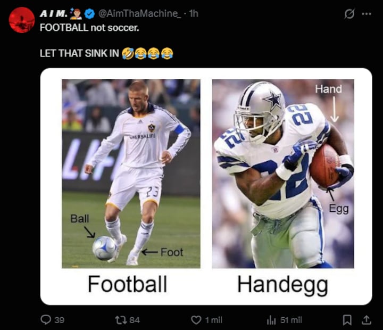Click the AIM. display name
Viewport: 383px width, 330px height.
[54, 14]
